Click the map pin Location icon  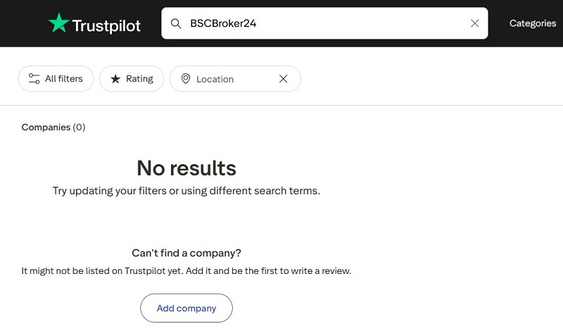coord(185,79)
